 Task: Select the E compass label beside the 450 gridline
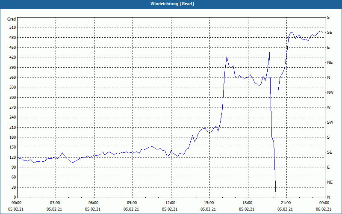click(x=328, y=48)
